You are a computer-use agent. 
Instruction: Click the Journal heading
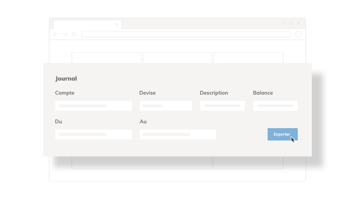click(66, 78)
